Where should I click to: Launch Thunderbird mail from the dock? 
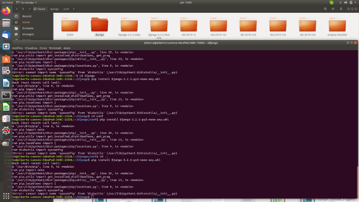pyautogui.click(x=6, y=35)
